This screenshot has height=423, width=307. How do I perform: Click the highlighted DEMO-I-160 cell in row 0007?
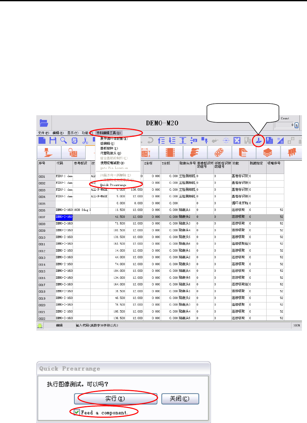coord(64,217)
